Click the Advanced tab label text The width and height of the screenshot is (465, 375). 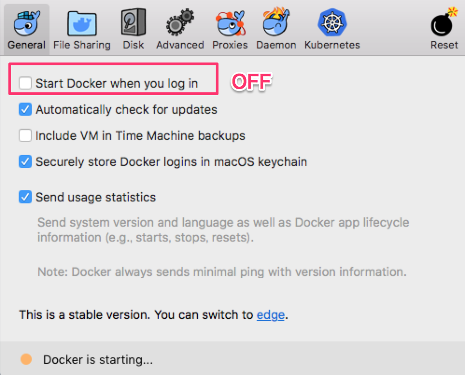(x=180, y=45)
